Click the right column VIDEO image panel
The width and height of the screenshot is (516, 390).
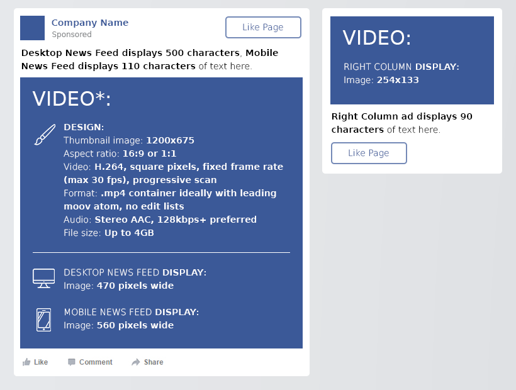412,60
